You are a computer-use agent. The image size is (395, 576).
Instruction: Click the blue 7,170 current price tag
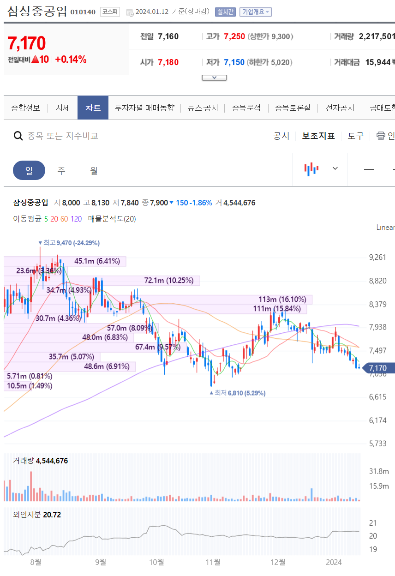tap(378, 368)
